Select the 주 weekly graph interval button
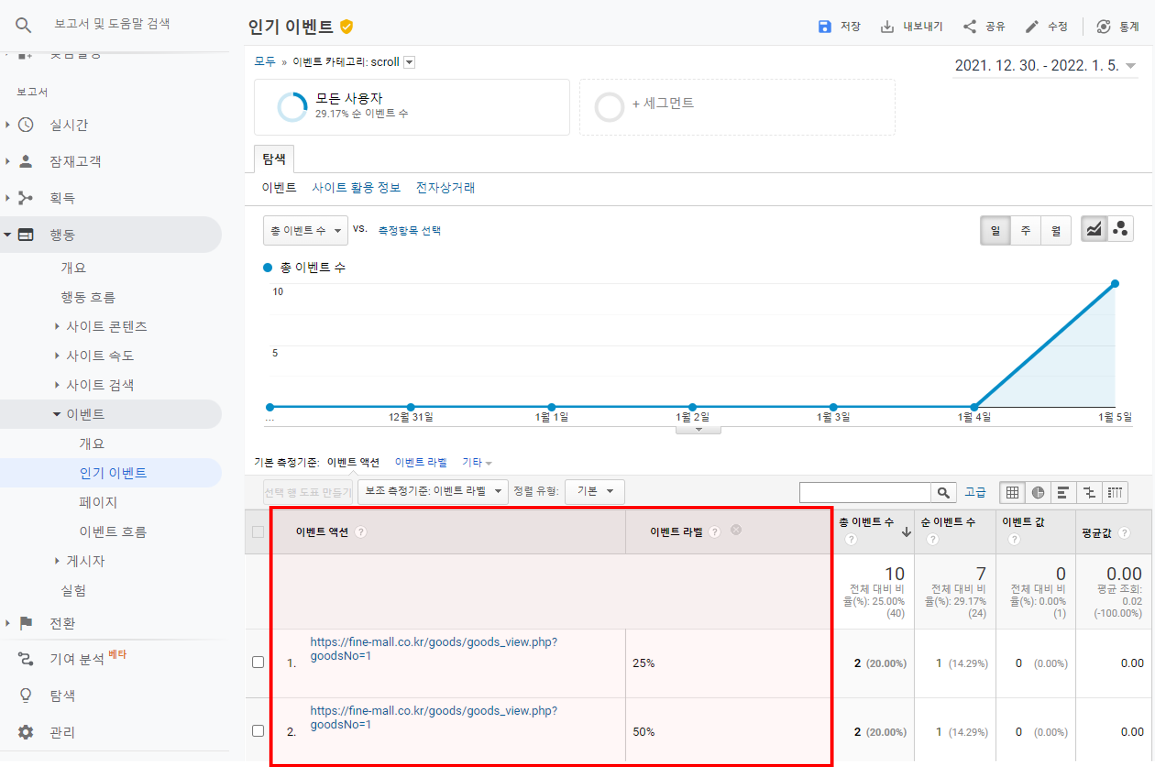The image size is (1155, 767). coord(1025,230)
